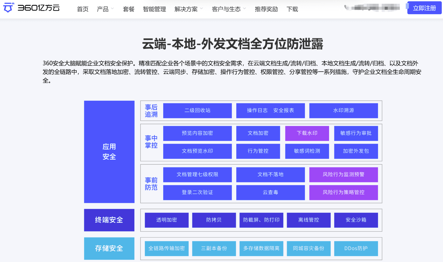Click the 下载 navigation link

tap(292, 9)
